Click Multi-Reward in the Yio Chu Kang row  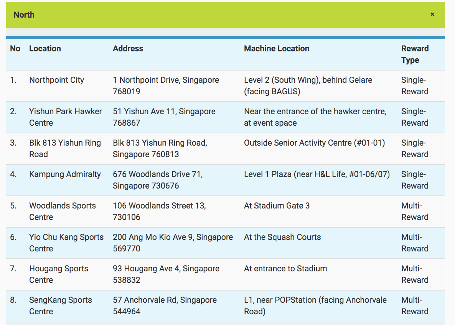click(415, 243)
